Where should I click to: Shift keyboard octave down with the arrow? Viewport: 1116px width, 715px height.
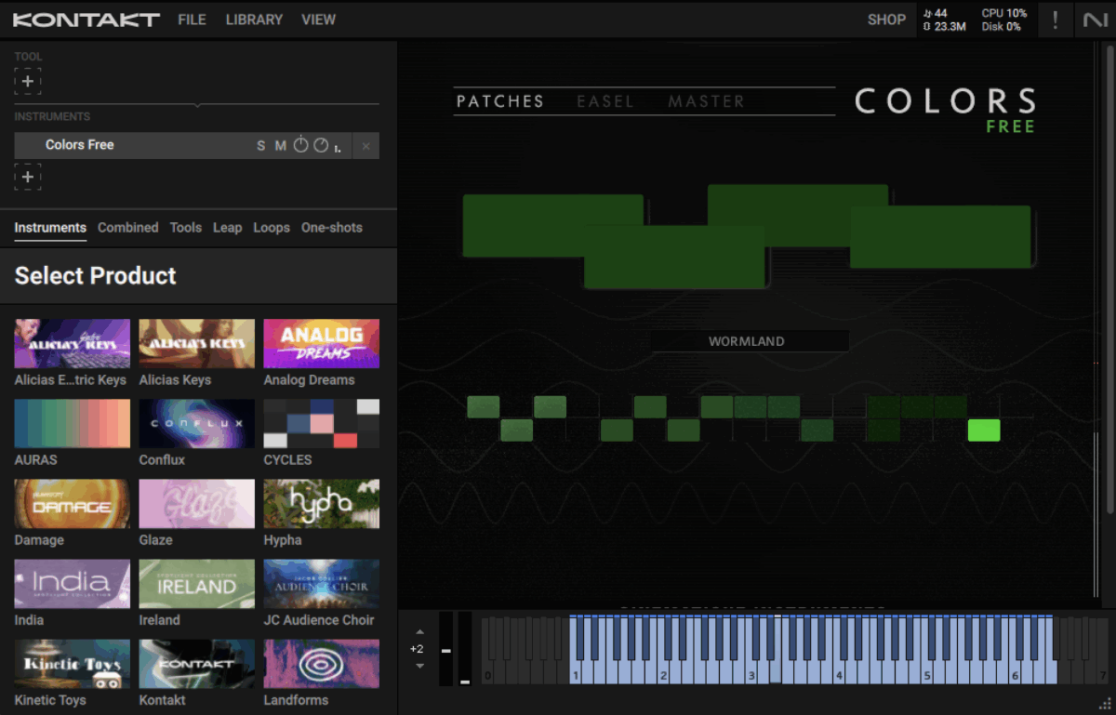point(419,666)
